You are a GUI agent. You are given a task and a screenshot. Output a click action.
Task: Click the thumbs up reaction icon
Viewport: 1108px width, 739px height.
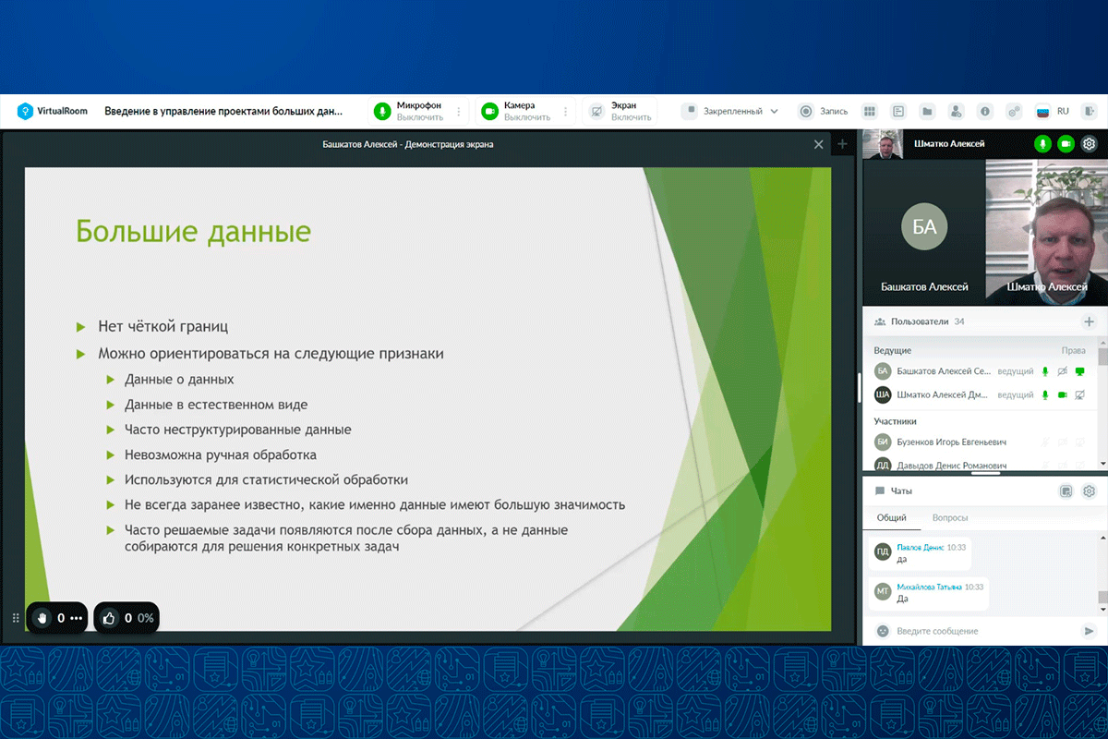(109, 618)
